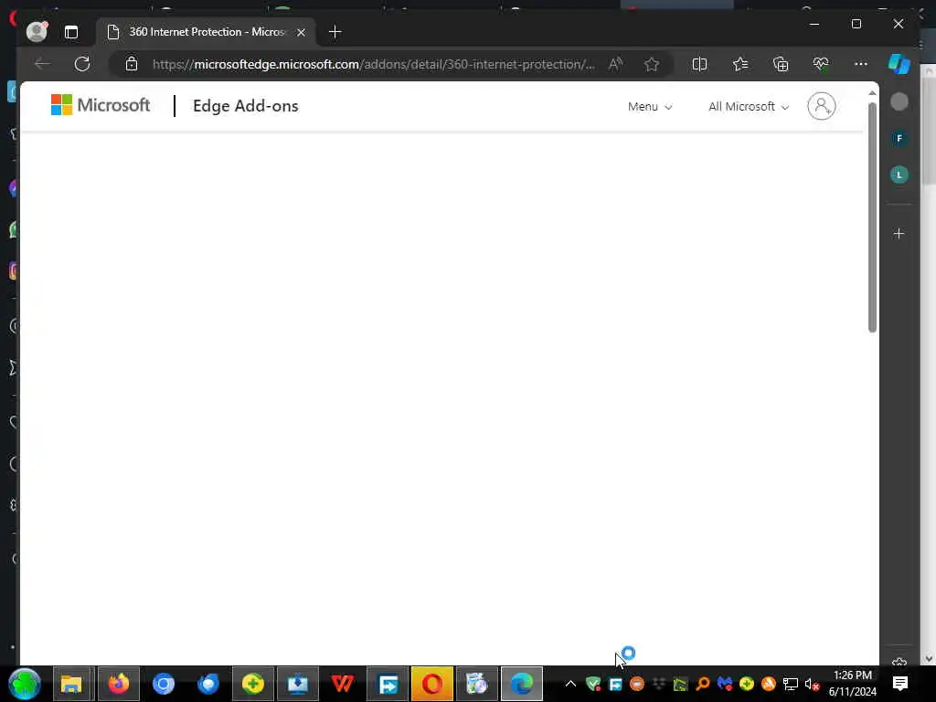Screen dimensions: 936x702
Task: Open the L app in Edge sidebar
Action: click(x=899, y=175)
